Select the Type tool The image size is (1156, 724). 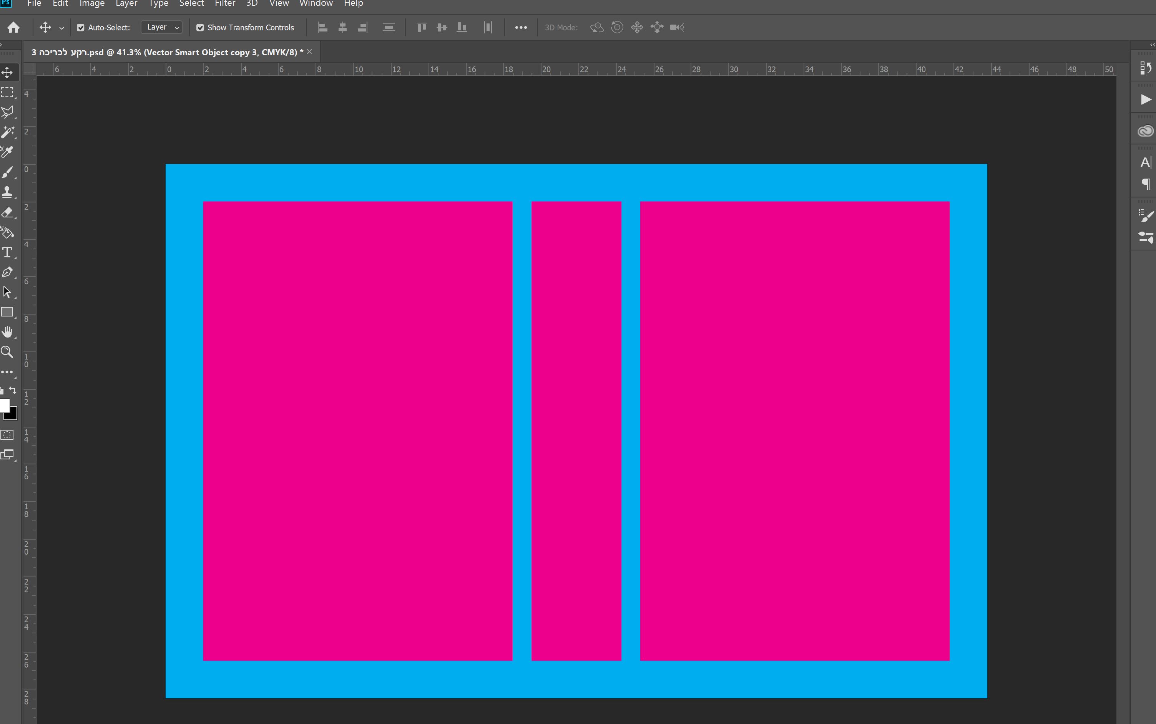(7, 252)
